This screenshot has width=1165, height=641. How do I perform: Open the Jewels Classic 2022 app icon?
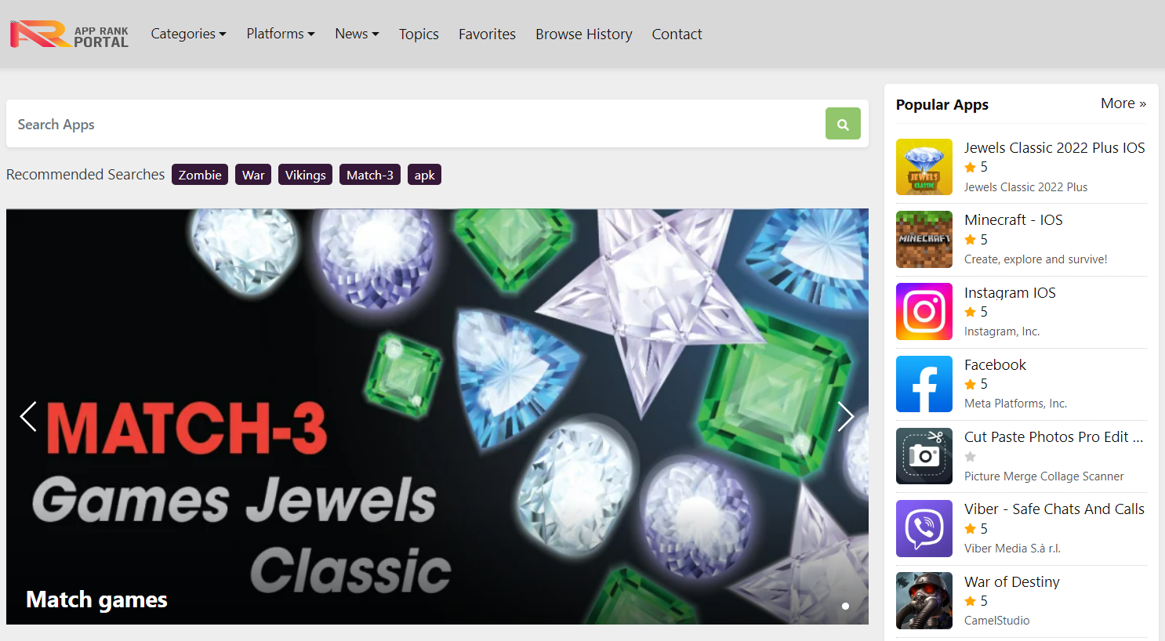click(x=924, y=167)
